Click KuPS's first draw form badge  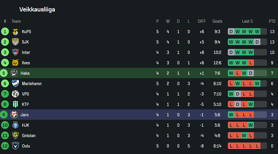tap(231, 32)
